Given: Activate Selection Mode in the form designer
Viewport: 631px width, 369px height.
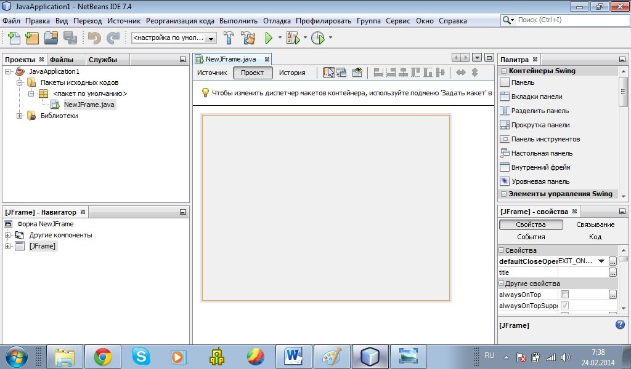Looking at the screenshot, I should tap(329, 73).
